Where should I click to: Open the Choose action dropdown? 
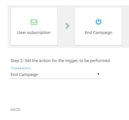click(56, 75)
